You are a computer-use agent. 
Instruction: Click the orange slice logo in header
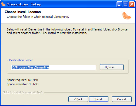[x=127, y=16]
